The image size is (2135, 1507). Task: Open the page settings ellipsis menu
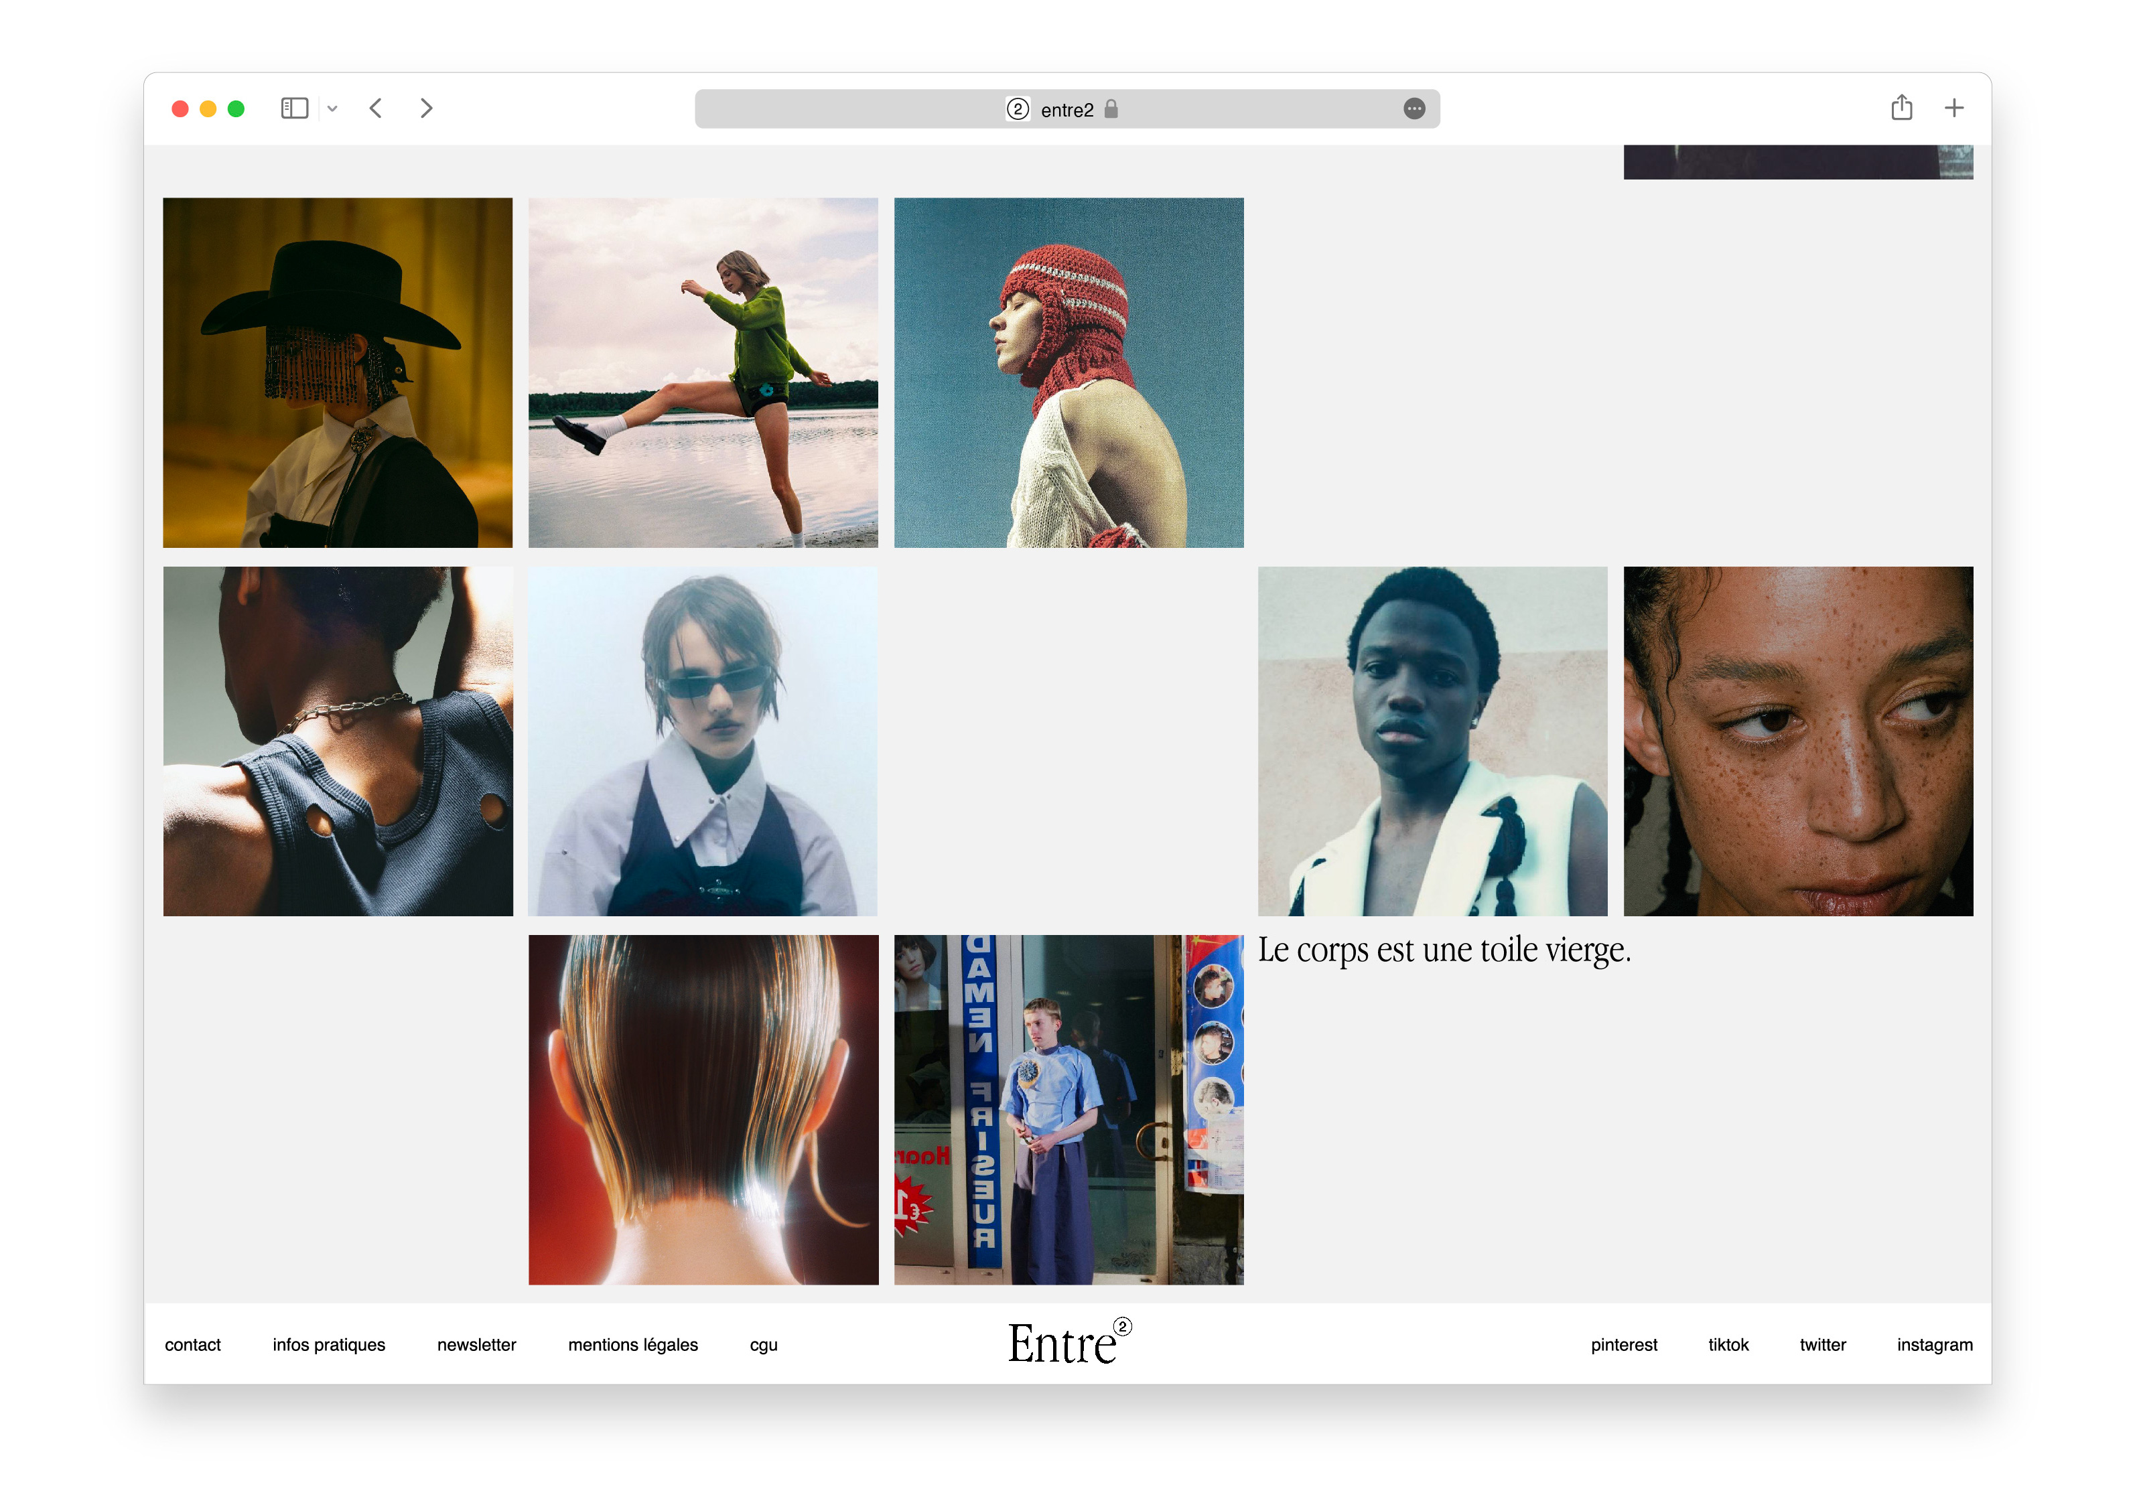click(x=1414, y=109)
